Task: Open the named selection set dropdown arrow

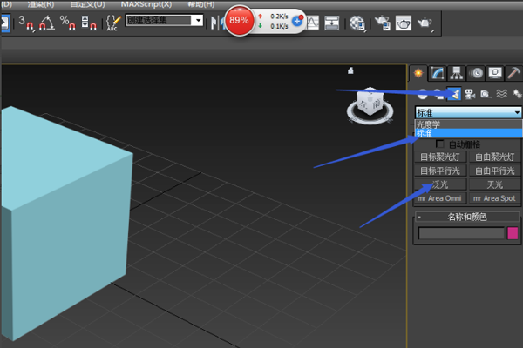Action: click(x=198, y=20)
